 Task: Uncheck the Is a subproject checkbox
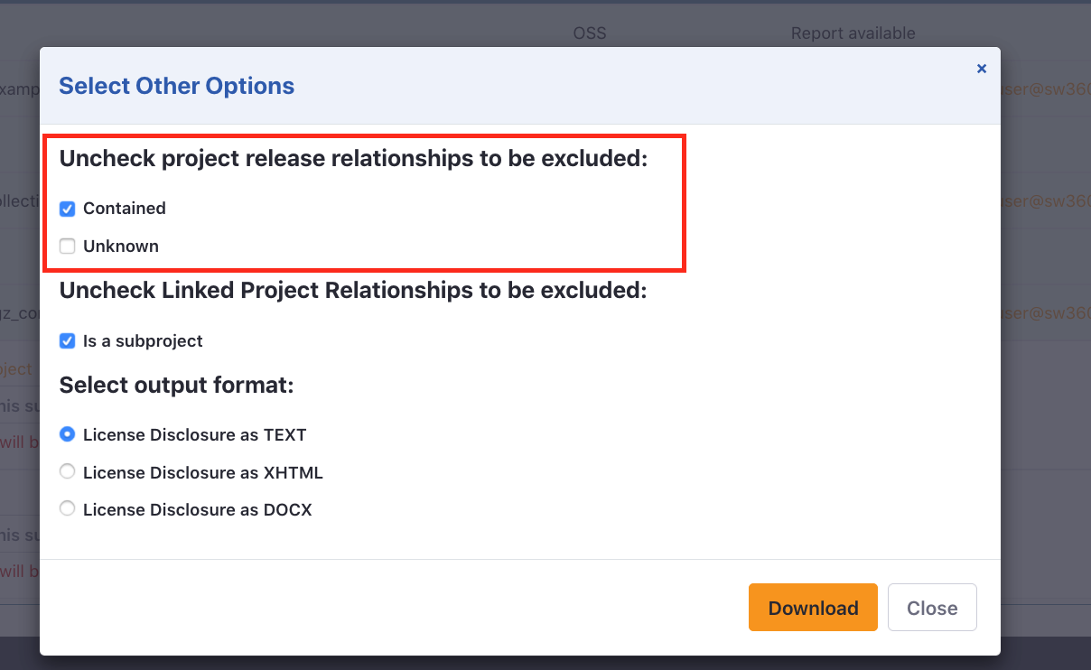(67, 340)
